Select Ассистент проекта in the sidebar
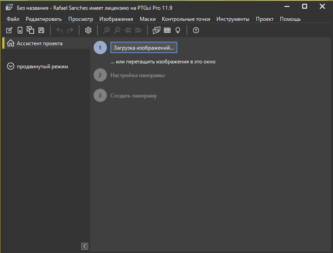This screenshot has height=253, width=333. point(39,43)
